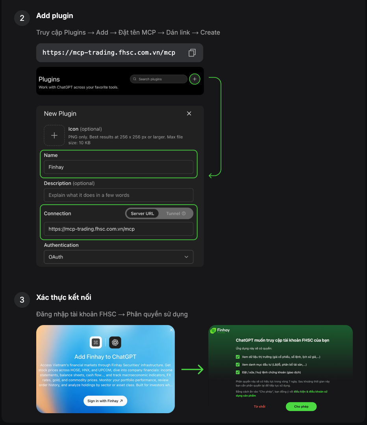Screen dimensions: 367x425
Task: Click the Search plugins field
Action: [x=159, y=79]
